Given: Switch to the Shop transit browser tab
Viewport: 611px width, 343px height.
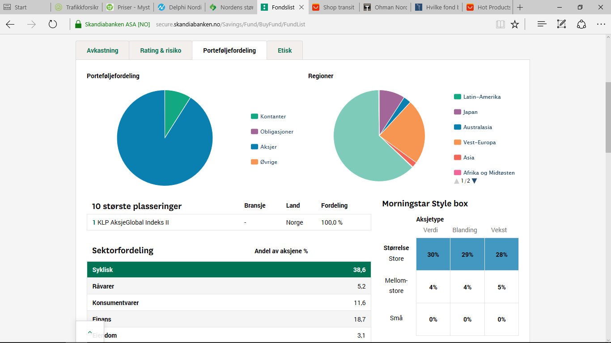Looking at the screenshot, I should (334, 7).
